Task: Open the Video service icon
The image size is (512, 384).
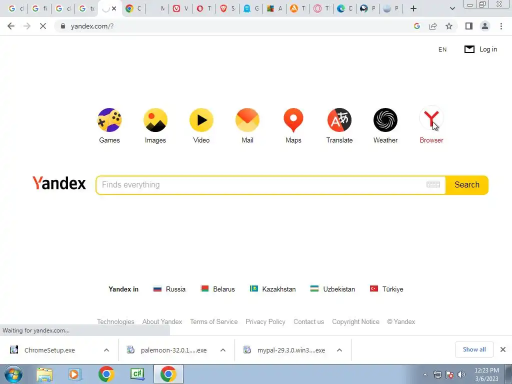Action: click(201, 120)
